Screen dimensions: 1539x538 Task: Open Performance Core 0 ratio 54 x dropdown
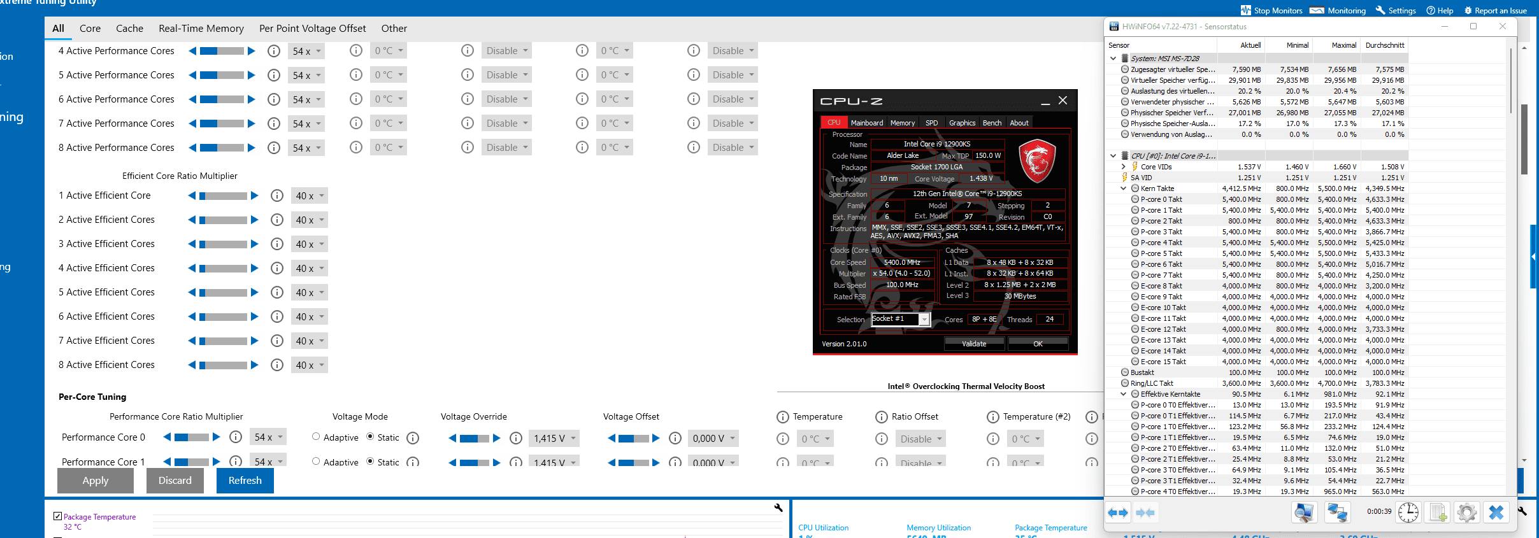click(x=268, y=437)
